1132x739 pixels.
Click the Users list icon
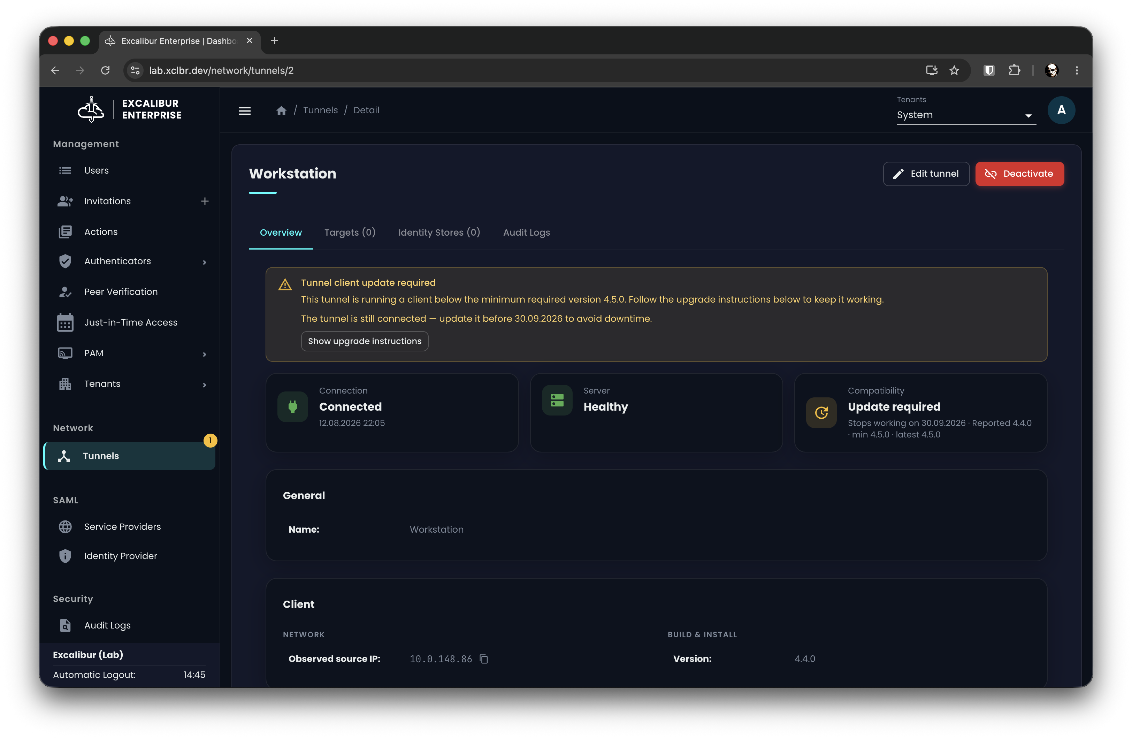(x=65, y=170)
